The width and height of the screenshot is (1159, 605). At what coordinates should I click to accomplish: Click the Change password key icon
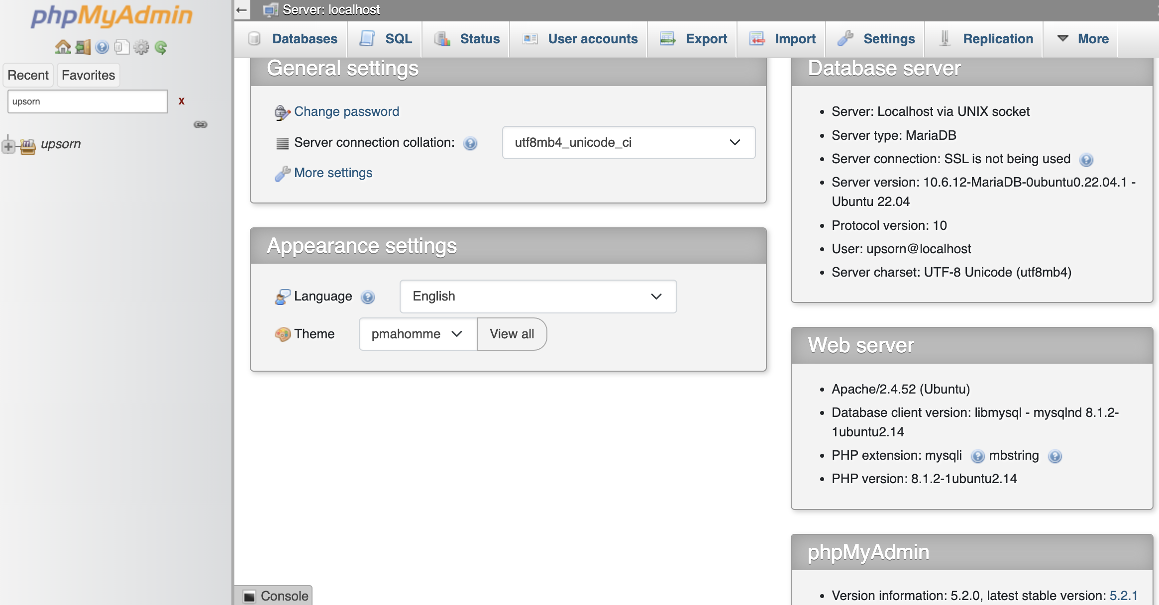tap(282, 112)
